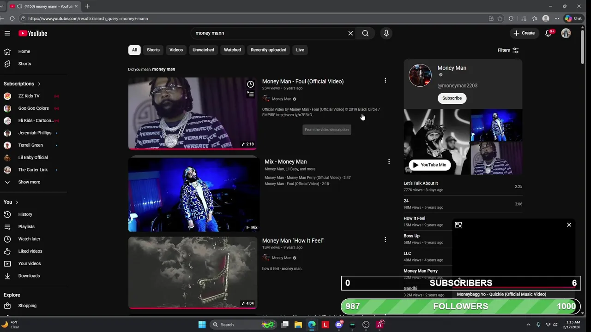Open the Mix - Money Man title
This screenshot has width=591, height=332.
coord(285,162)
